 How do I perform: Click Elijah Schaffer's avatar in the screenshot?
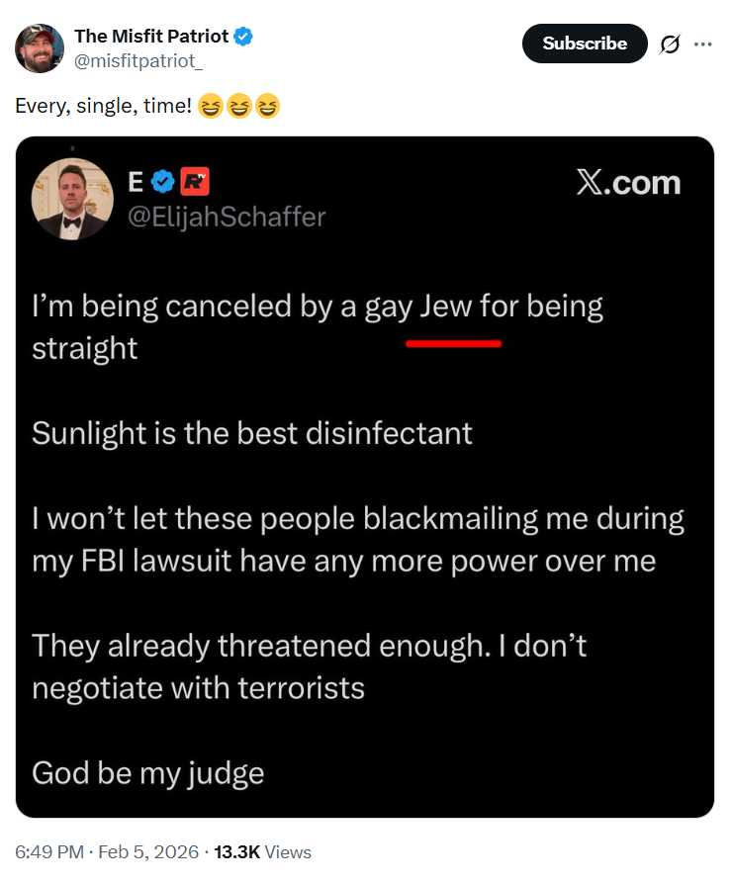72,199
